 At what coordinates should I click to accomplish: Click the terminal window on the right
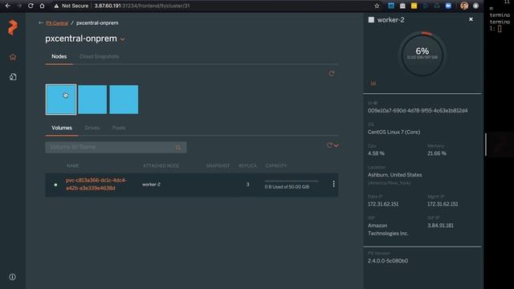499,144
